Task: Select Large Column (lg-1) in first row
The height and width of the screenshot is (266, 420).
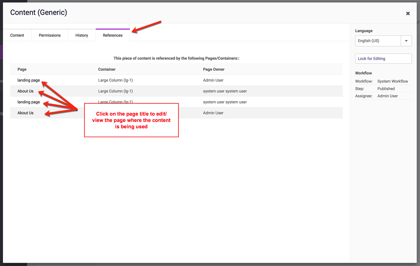Action: click(x=115, y=80)
